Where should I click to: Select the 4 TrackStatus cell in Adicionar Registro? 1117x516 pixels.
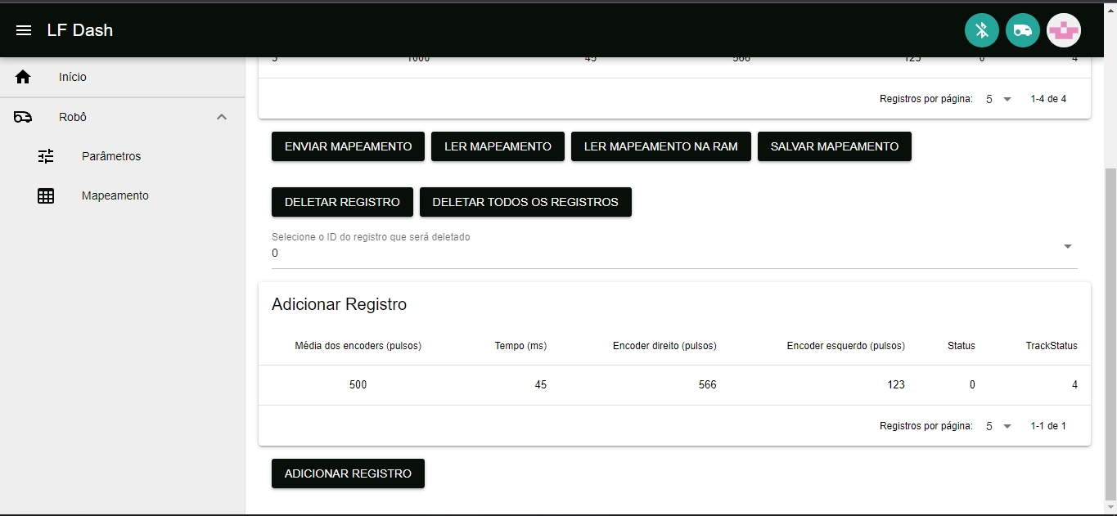click(1074, 385)
